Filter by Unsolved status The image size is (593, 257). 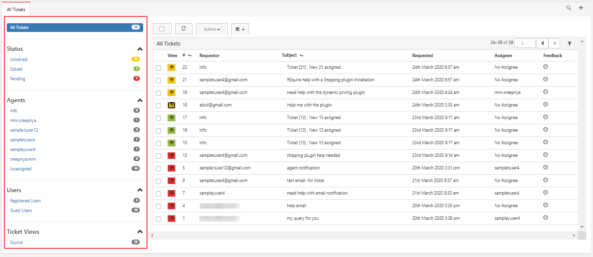pyautogui.click(x=18, y=60)
